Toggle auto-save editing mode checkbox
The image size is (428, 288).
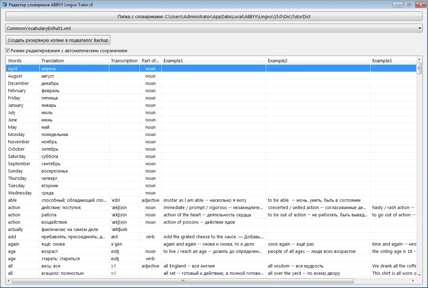[8, 50]
